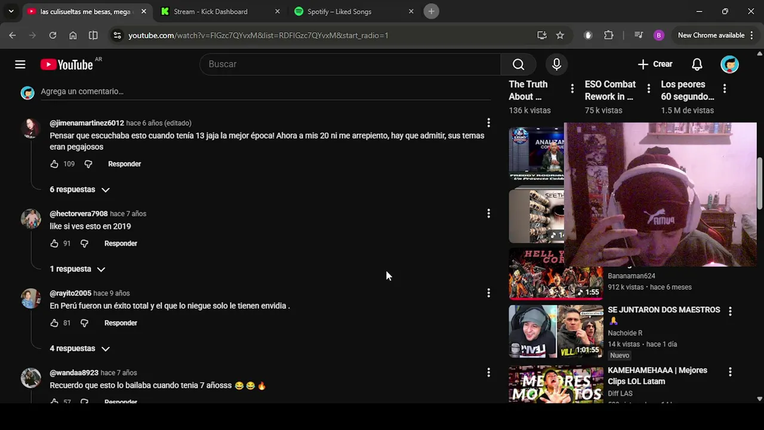Open Chrome profile B avatar

pyautogui.click(x=659, y=35)
